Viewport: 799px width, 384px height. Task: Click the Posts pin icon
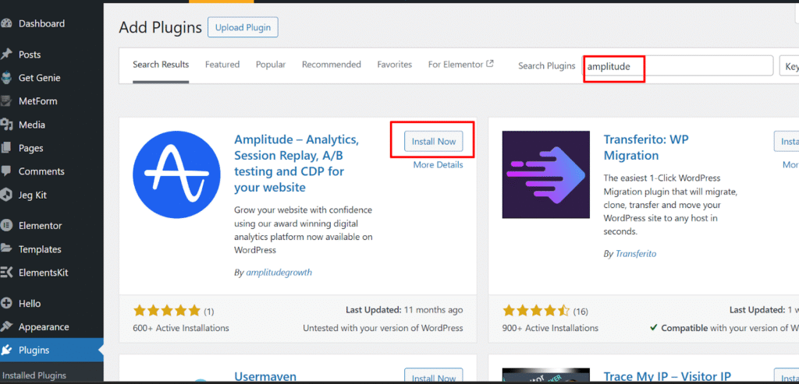point(6,55)
